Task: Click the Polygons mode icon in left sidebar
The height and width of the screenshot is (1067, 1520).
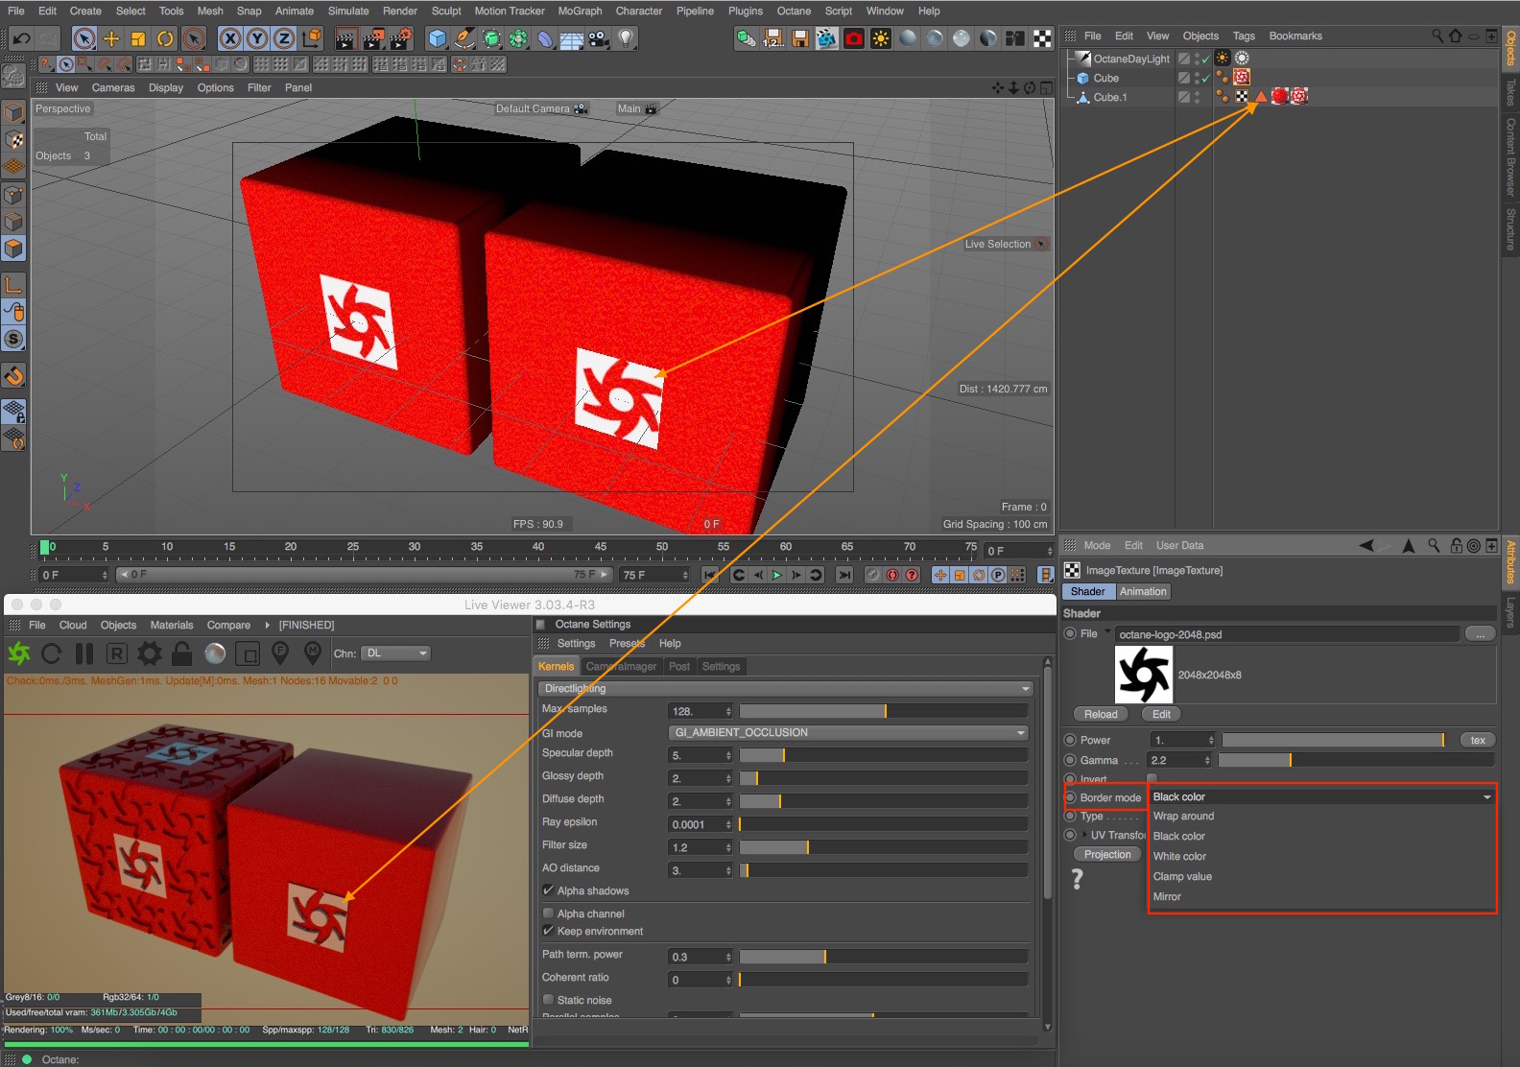Action: tap(13, 249)
